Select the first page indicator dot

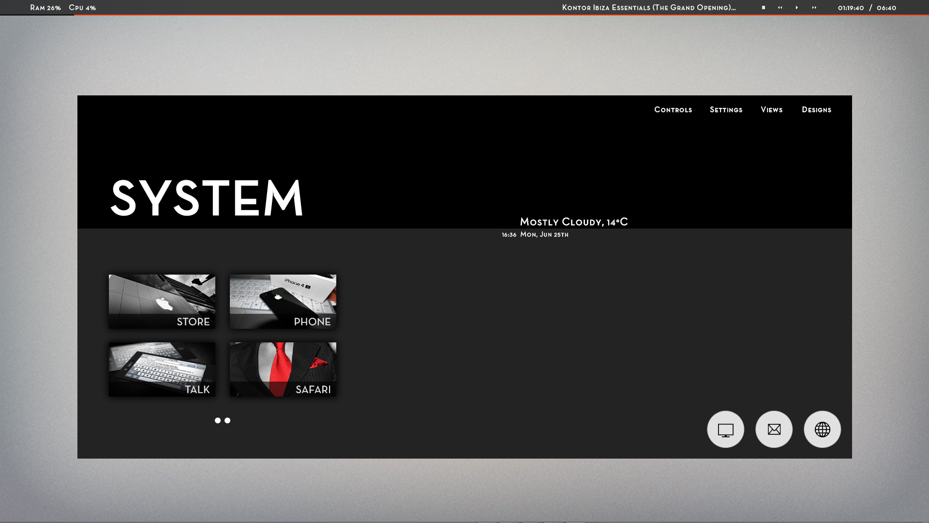click(x=218, y=420)
